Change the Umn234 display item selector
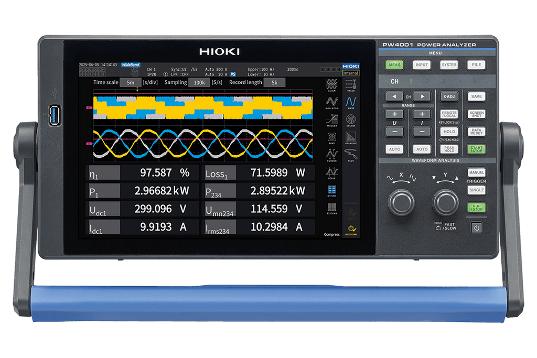 point(220,209)
